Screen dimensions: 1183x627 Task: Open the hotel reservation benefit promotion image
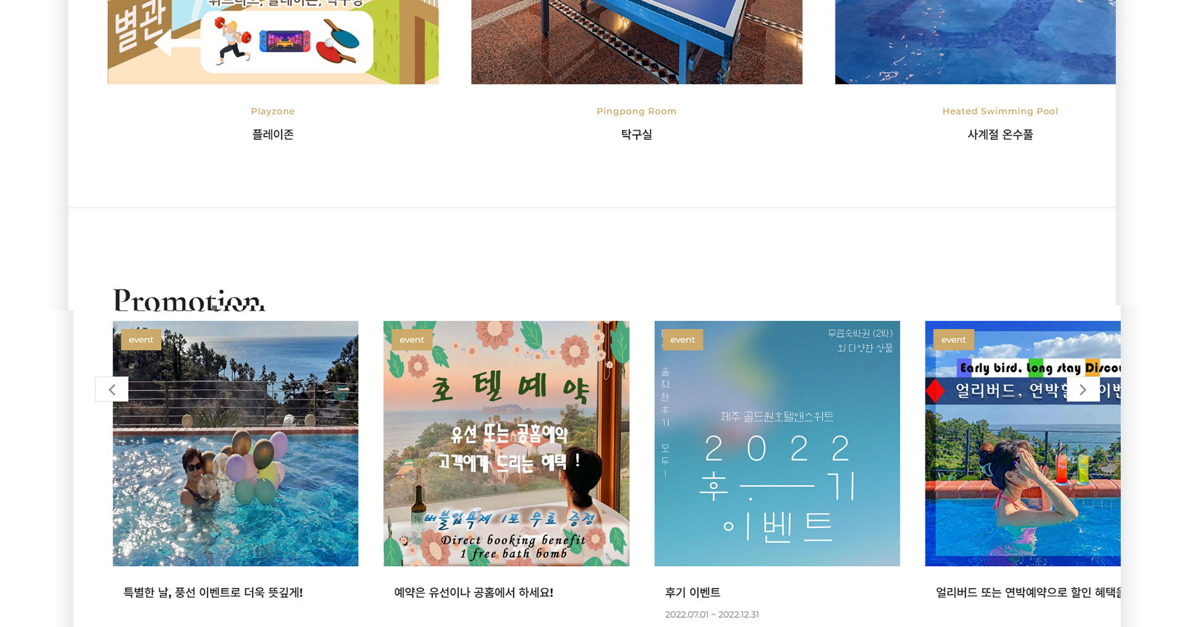(506, 443)
